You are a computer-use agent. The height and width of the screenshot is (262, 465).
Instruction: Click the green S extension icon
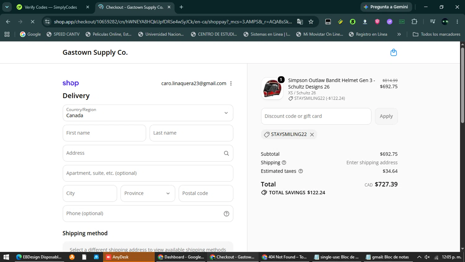coord(352,22)
